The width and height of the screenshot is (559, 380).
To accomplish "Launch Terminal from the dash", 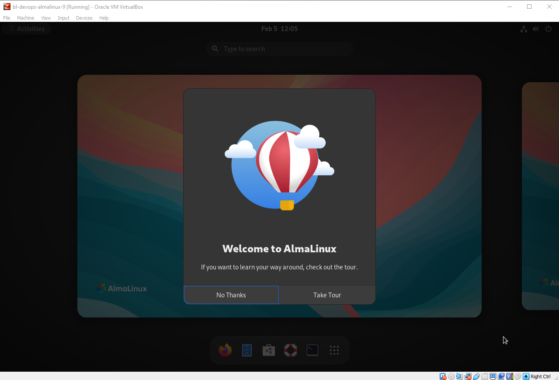I will [x=312, y=350].
